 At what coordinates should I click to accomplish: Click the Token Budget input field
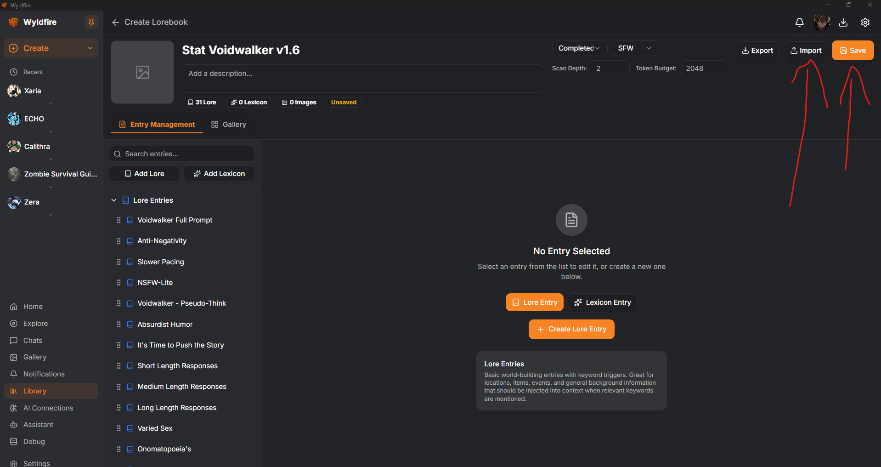tap(703, 68)
